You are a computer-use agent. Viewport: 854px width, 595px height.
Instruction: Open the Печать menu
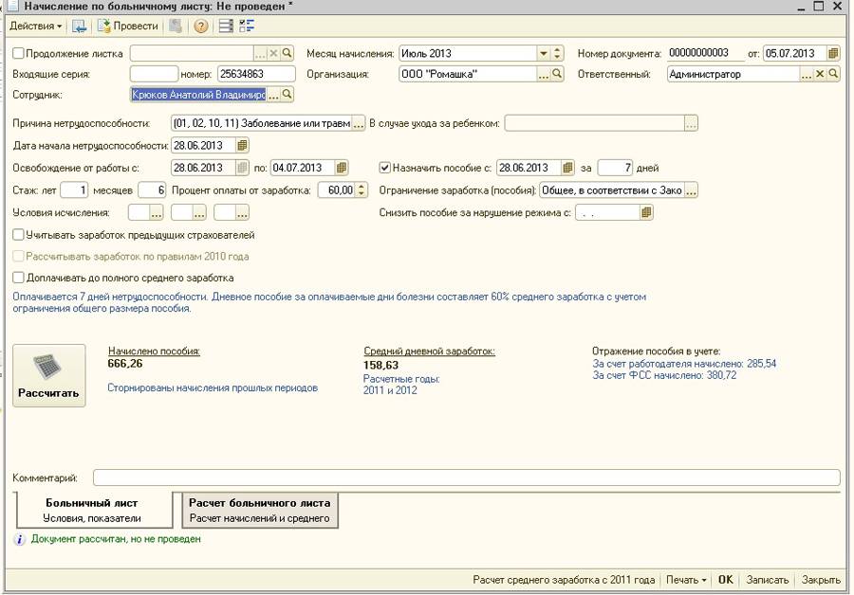pyautogui.click(x=686, y=580)
